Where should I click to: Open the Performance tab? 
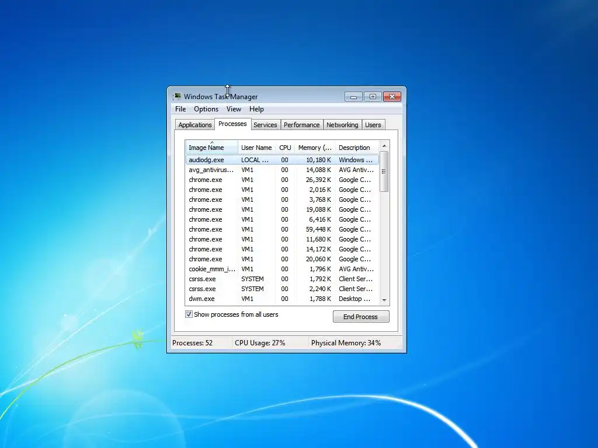click(302, 125)
